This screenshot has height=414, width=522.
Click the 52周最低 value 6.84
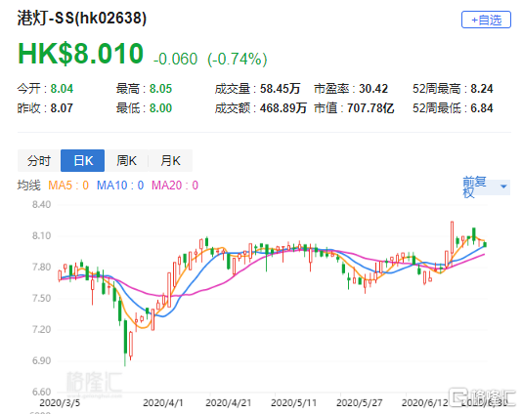(x=481, y=108)
